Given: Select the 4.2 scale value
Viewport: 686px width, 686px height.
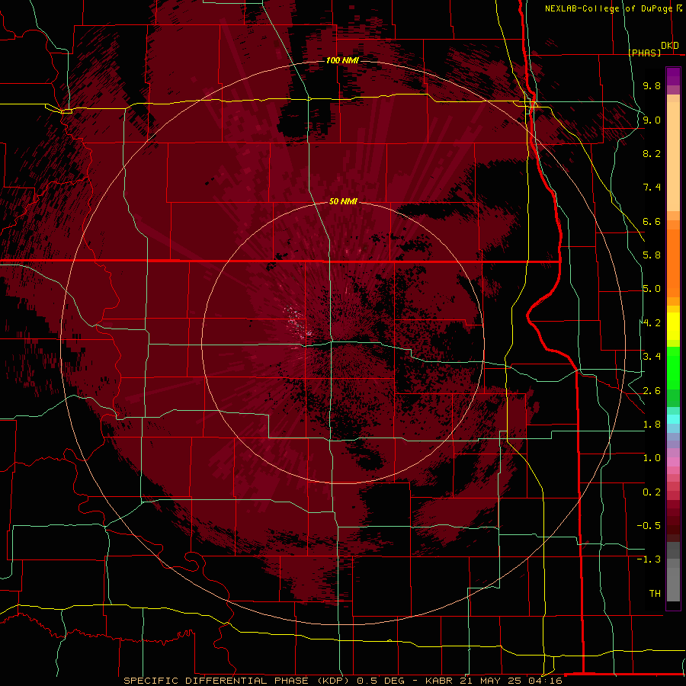Looking at the screenshot, I should click(652, 323).
